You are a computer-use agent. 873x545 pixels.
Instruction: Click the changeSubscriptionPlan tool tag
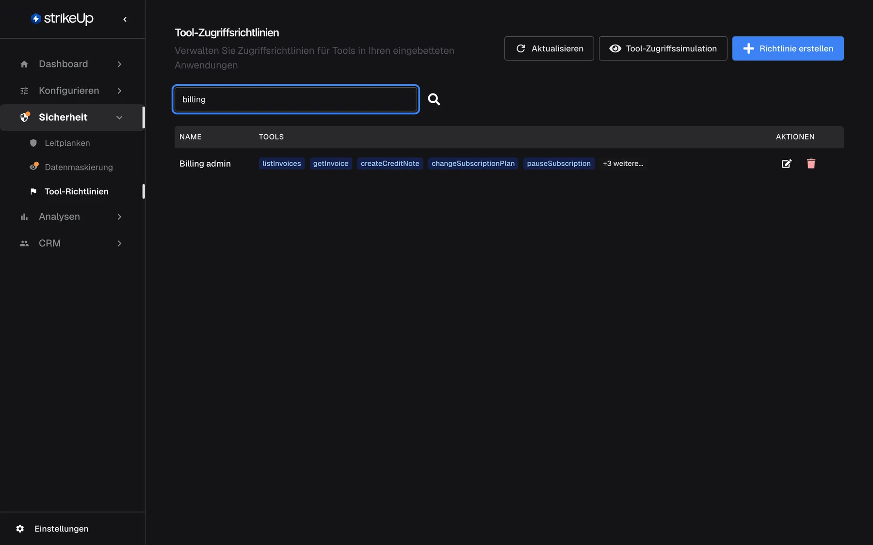coord(473,164)
